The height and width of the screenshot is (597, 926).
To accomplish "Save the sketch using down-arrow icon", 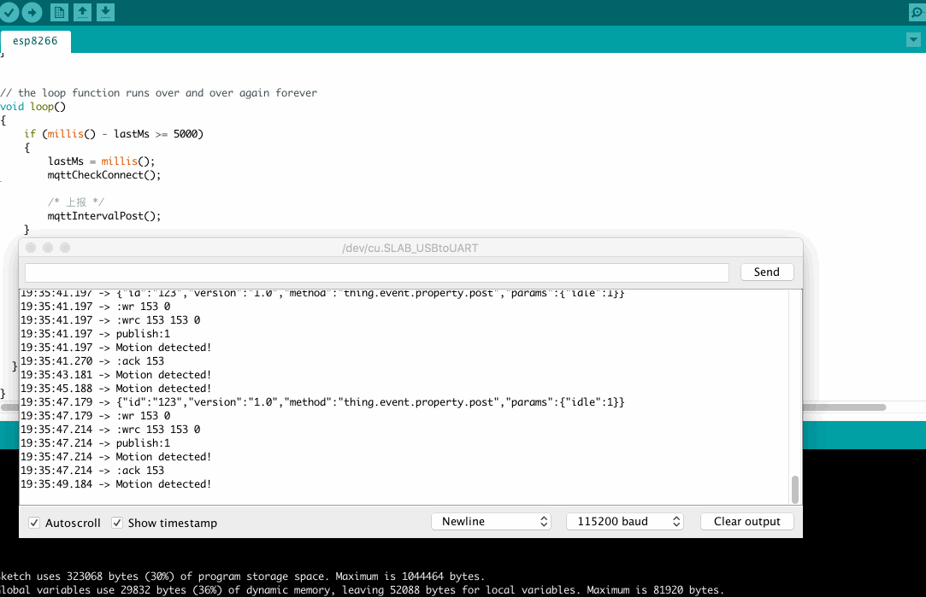I will (x=104, y=12).
